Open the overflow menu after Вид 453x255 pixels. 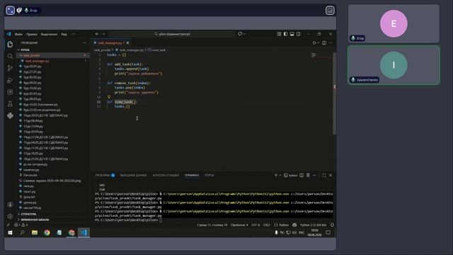[x=74, y=34]
